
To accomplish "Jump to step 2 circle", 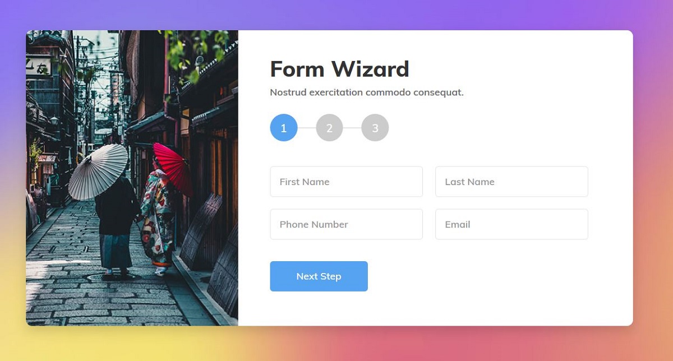I will click(329, 128).
